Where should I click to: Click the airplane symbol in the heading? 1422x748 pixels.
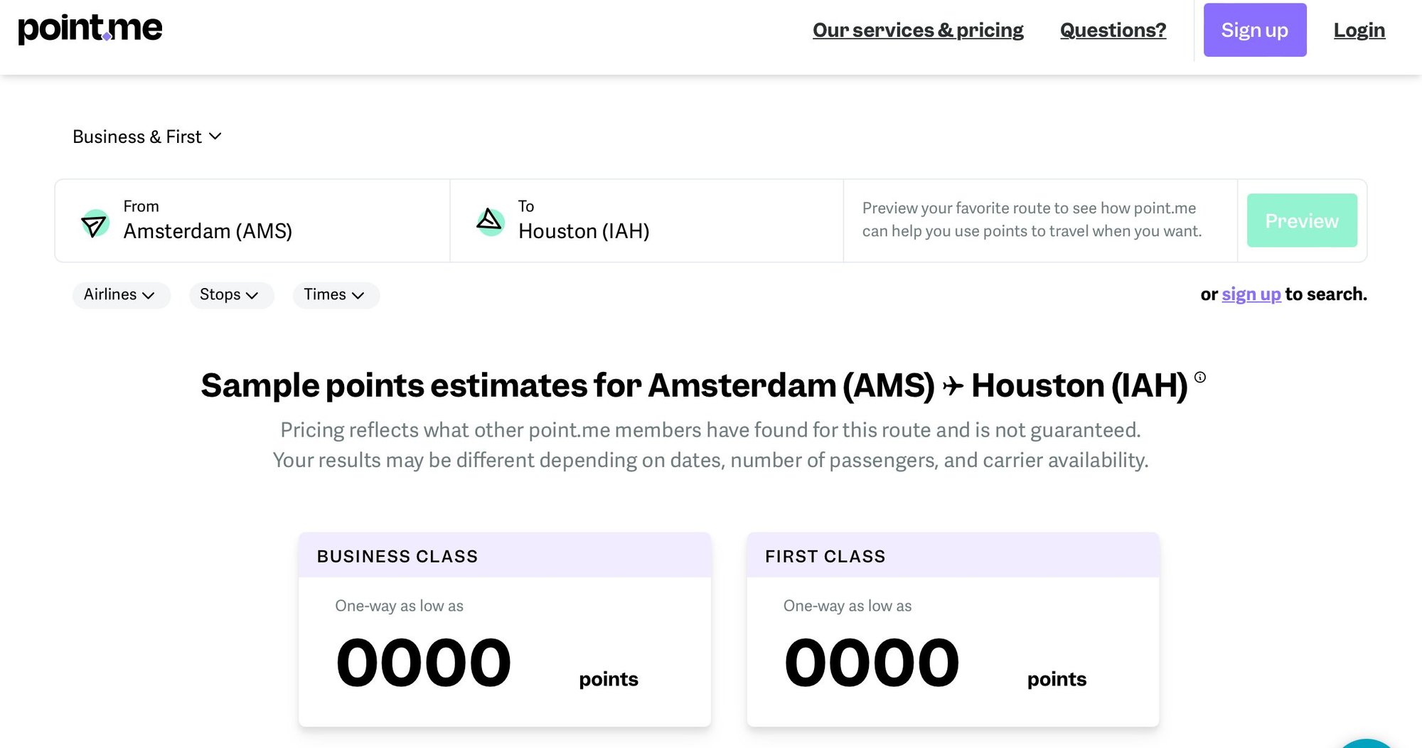coord(953,386)
